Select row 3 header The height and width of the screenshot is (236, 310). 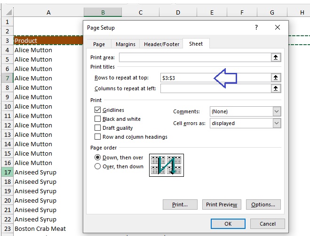[8, 40]
